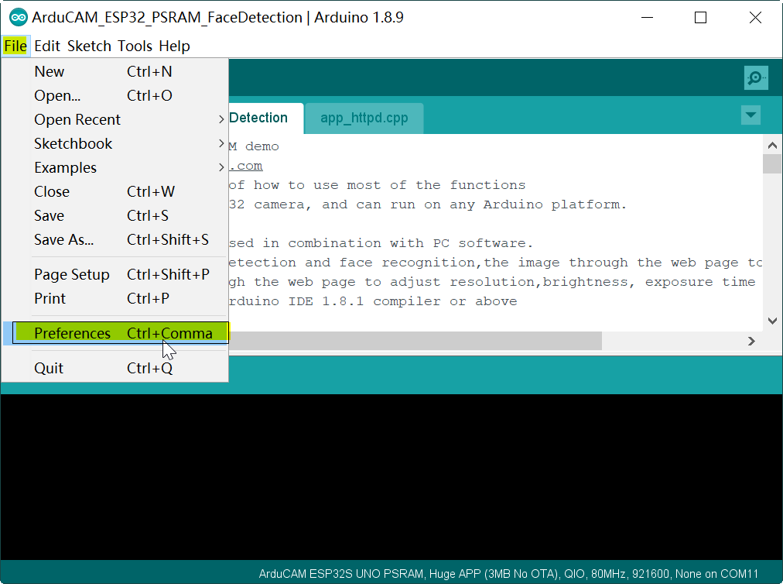Choose Save As... menu entry
The image size is (783, 584).
[115, 239]
